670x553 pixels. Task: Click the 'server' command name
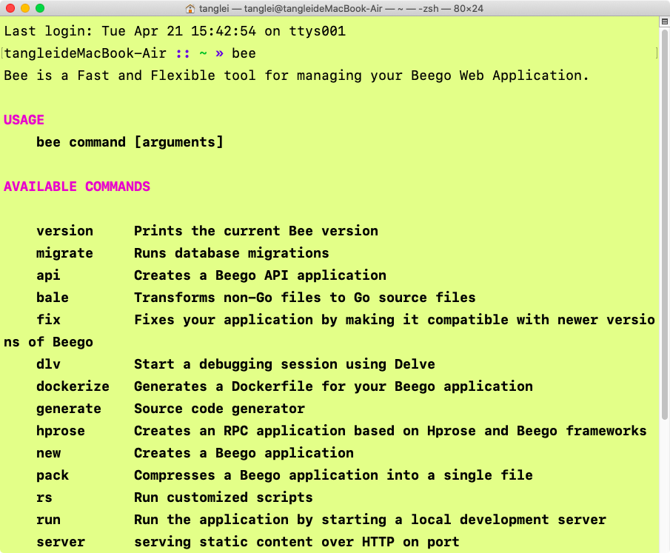61,542
